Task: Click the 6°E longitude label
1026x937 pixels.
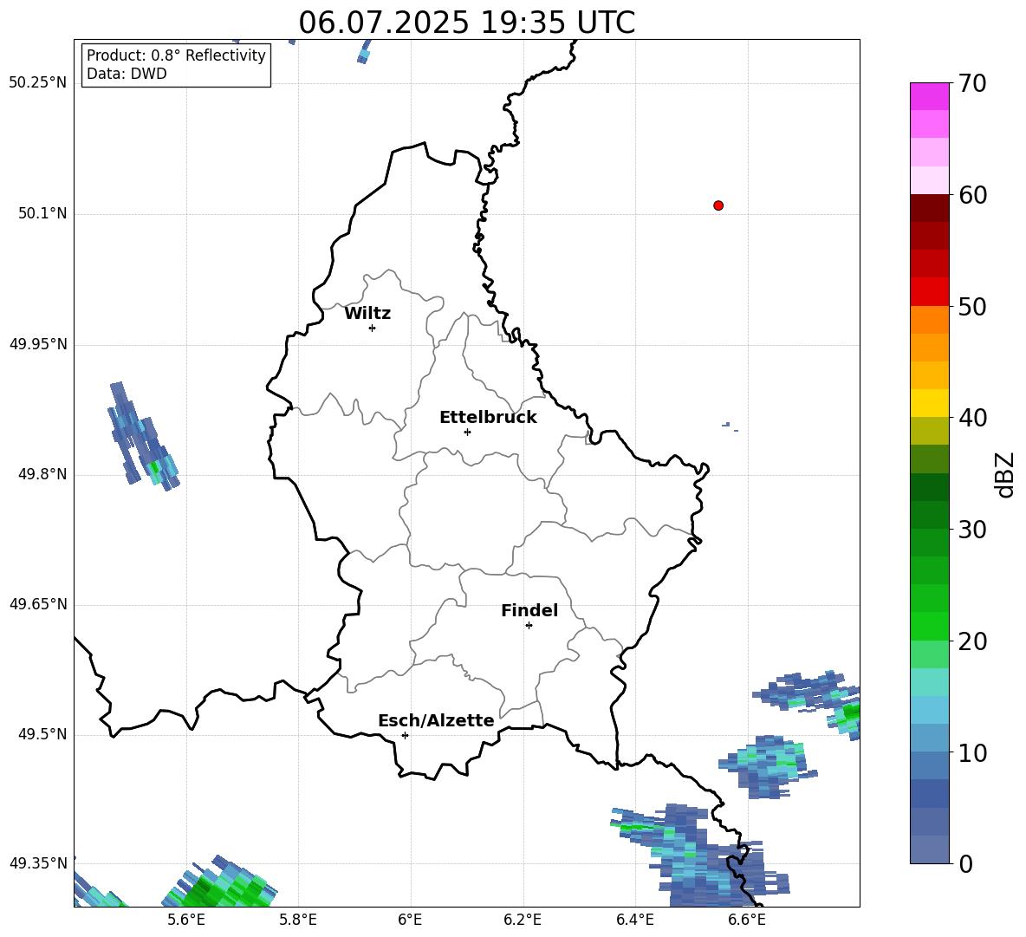Action: point(410,920)
